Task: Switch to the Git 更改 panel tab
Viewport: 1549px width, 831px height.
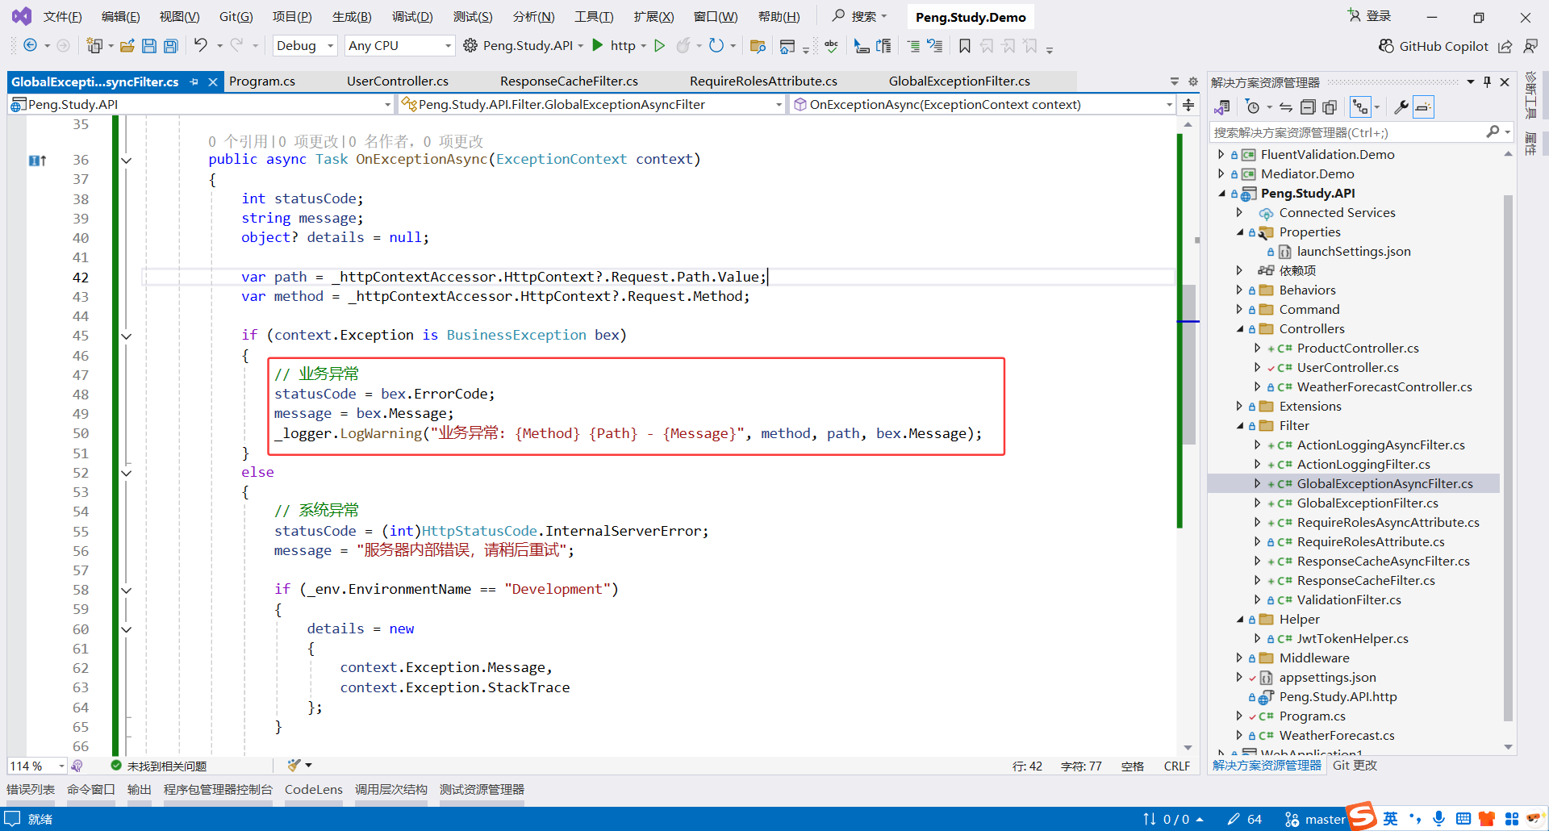Action: 1355,766
